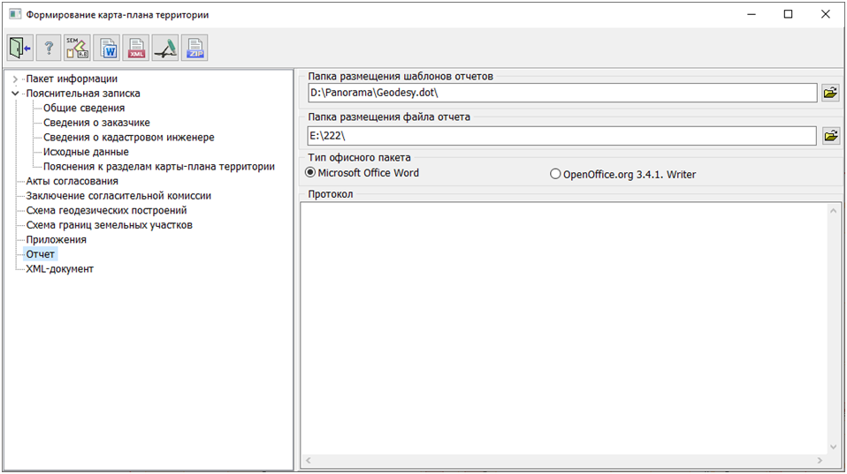
Task: Click the protocol vertical scrollbar down arrow
Action: [835, 448]
